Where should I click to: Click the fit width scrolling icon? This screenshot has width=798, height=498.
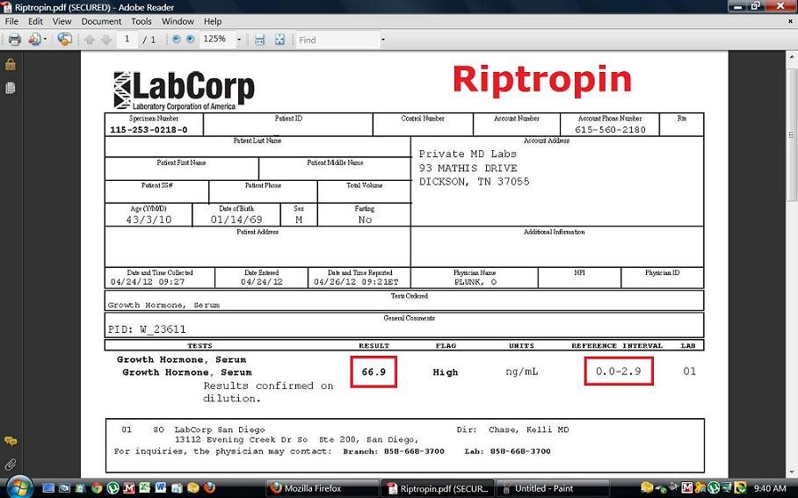click(x=259, y=40)
